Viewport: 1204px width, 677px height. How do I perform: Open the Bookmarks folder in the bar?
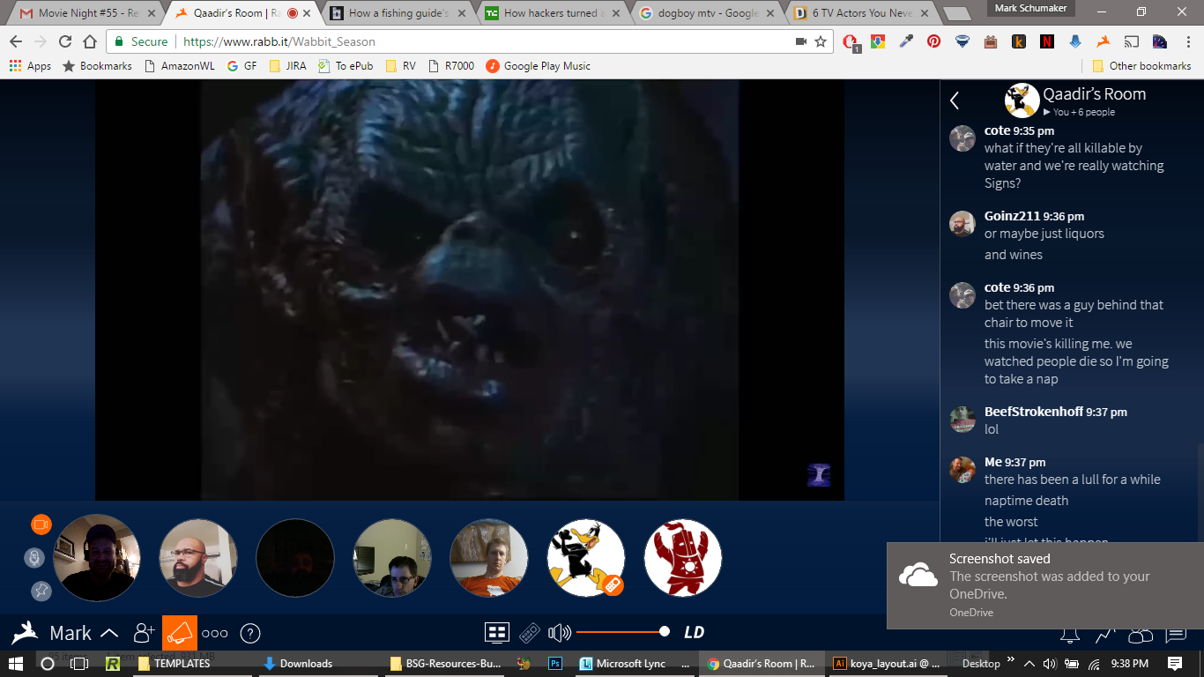pos(97,66)
